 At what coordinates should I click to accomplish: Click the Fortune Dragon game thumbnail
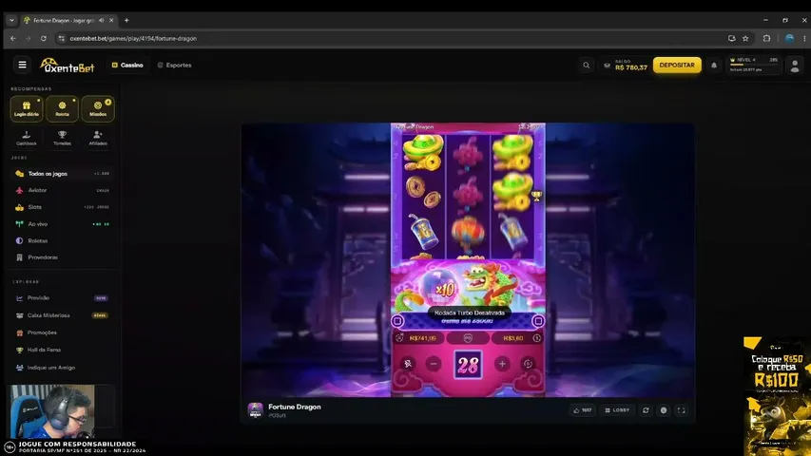point(256,410)
